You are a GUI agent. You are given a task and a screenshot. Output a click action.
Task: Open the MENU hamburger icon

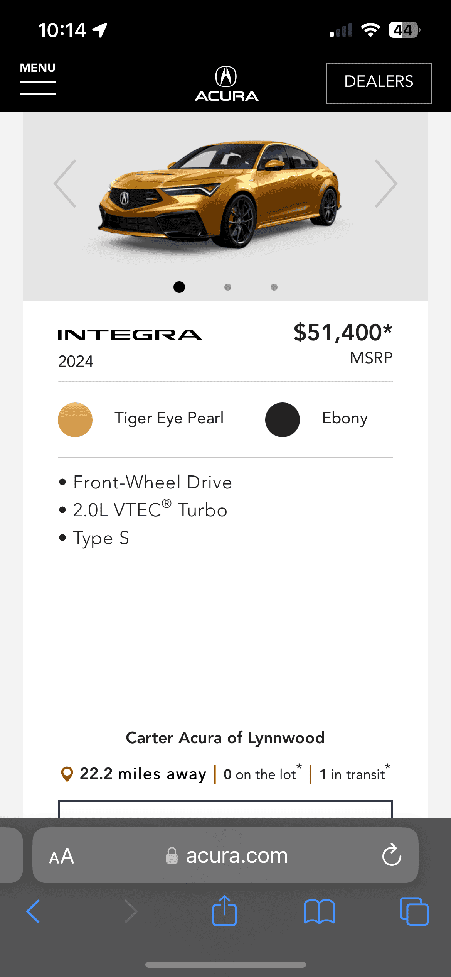(x=38, y=79)
